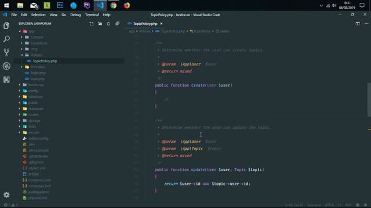Open the Help menu
This screenshot has height=208, width=371.
coord(107,14)
